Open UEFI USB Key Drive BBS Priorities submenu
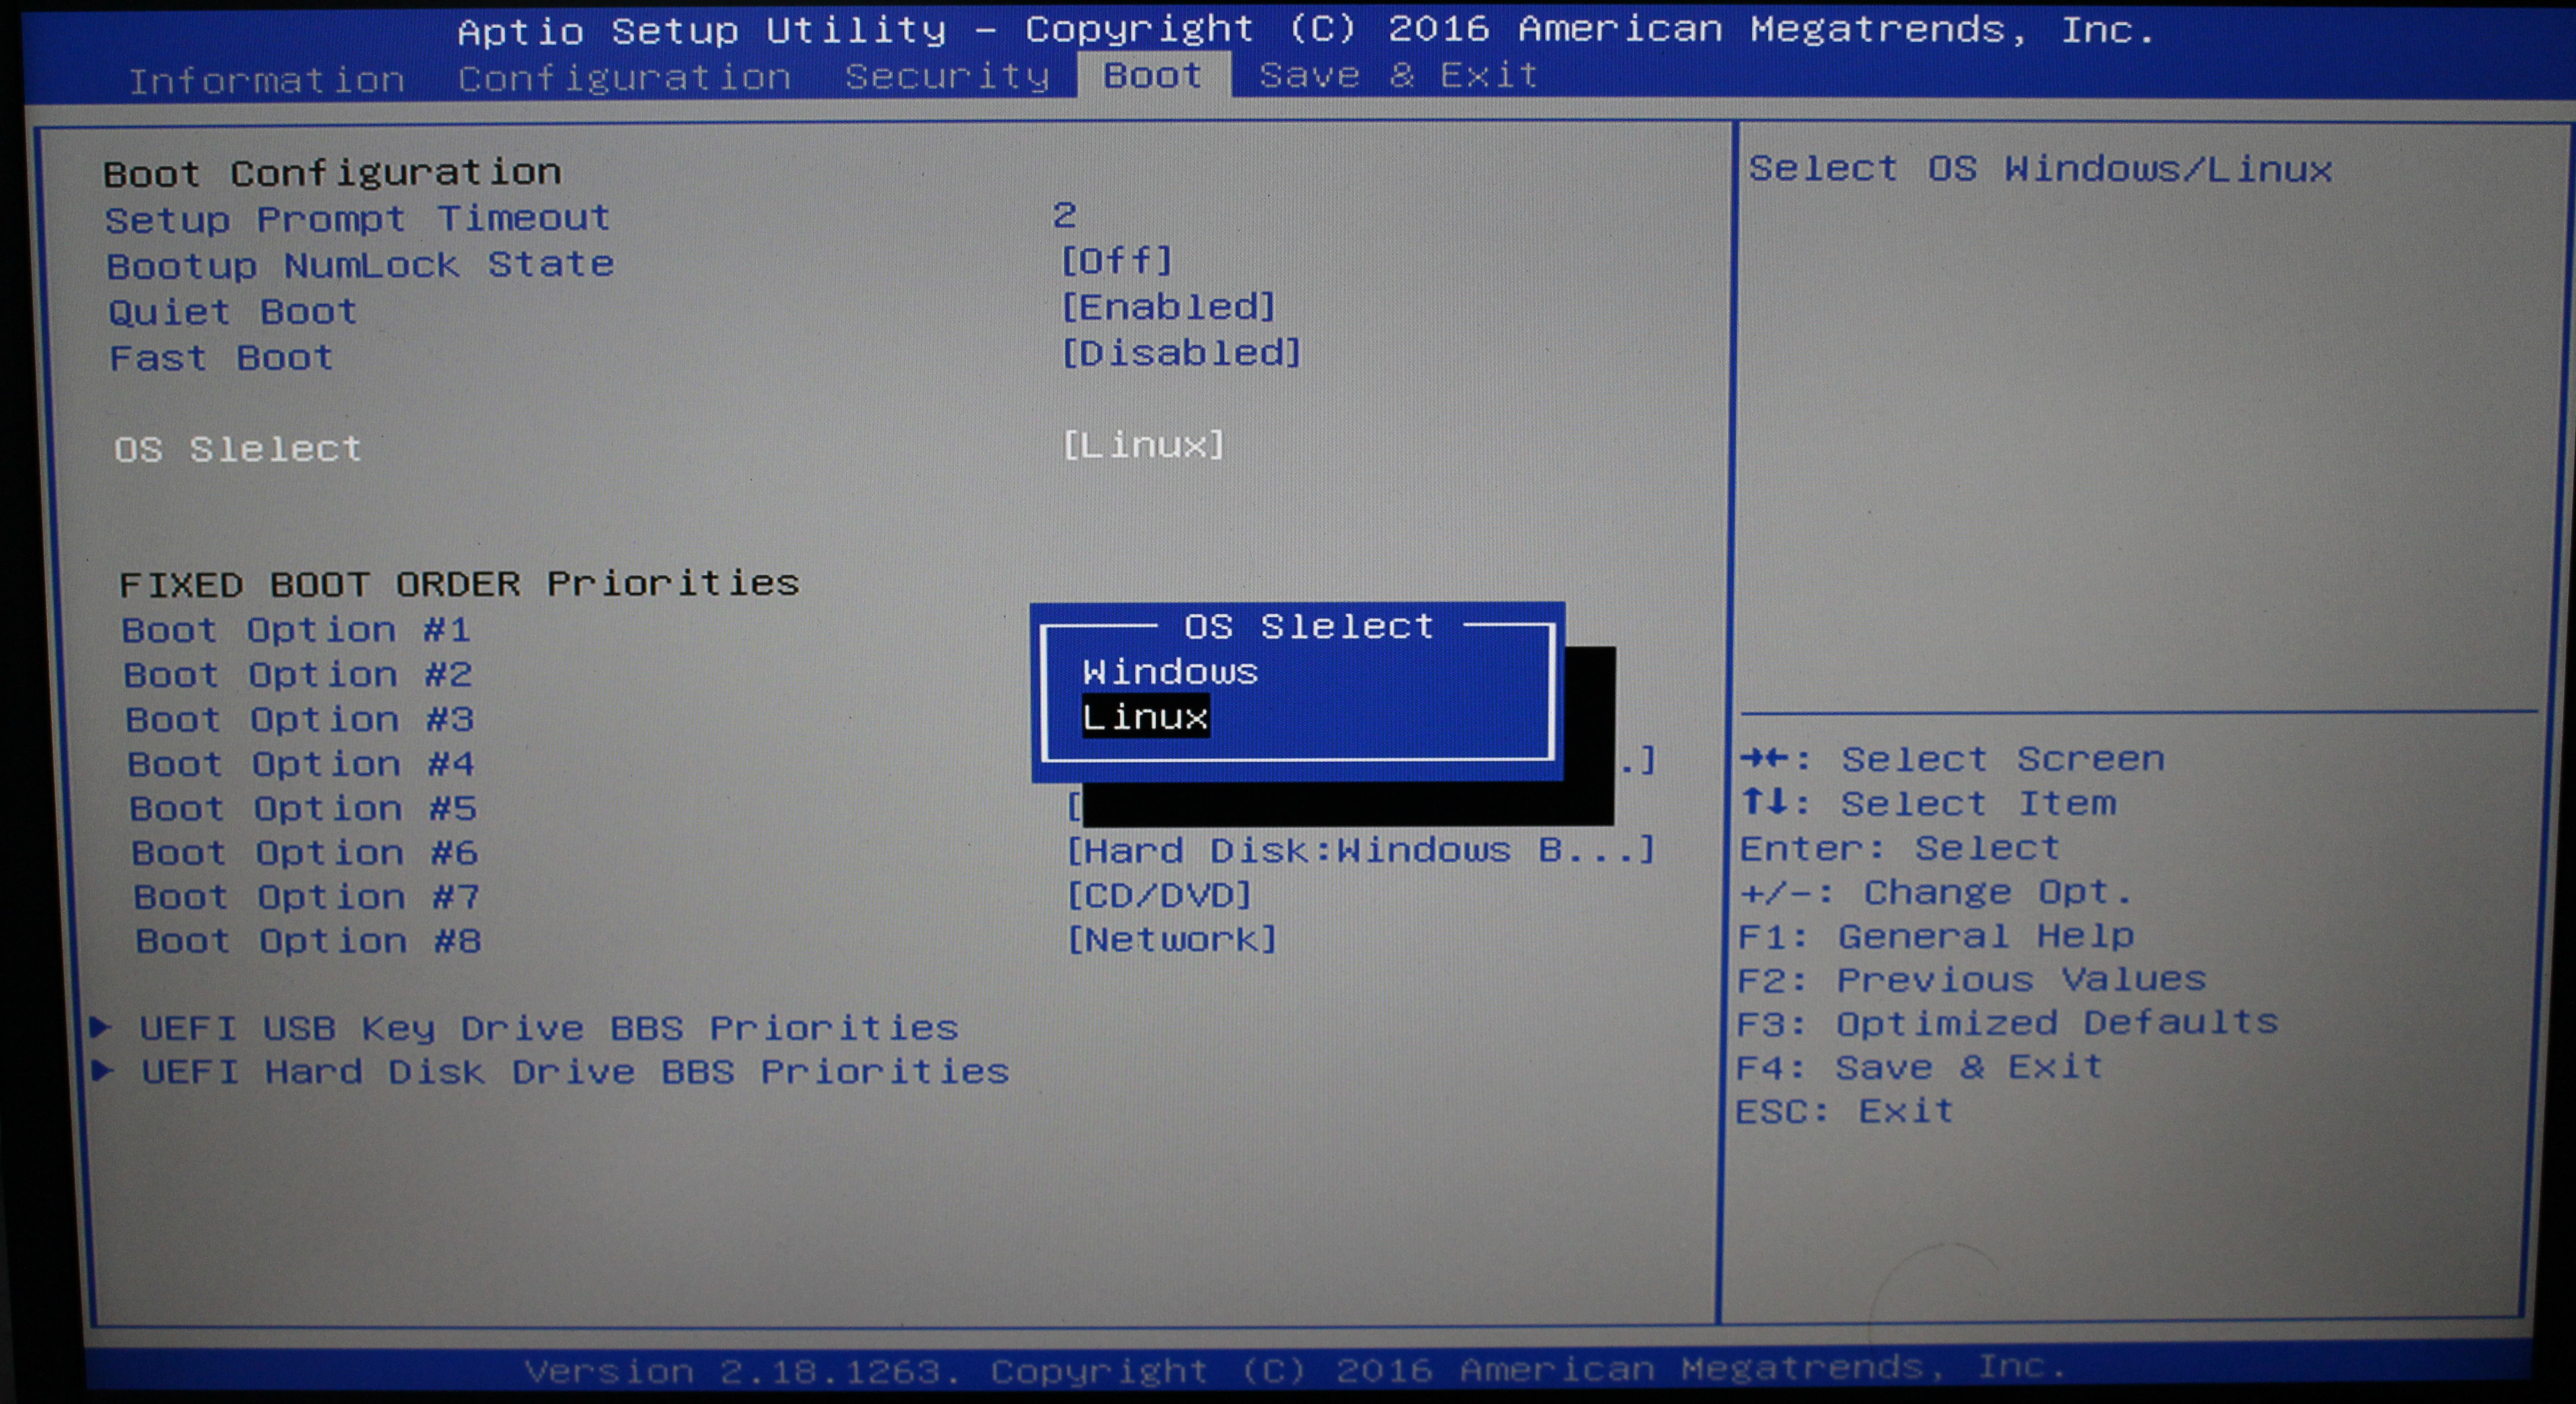This screenshot has width=2576, height=1404. click(x=548, y=1028)
